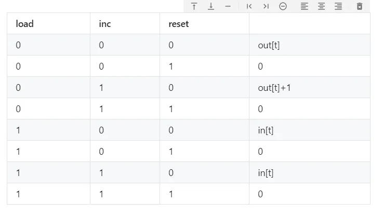Click the delete column circle-minus icon

[x=283, y=6]
